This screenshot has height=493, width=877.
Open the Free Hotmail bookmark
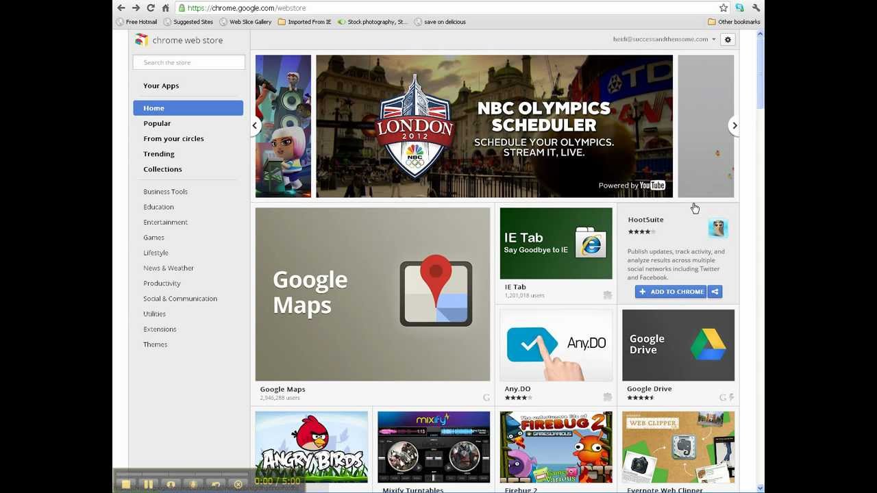pyautogui.click(x=137, y=22)
